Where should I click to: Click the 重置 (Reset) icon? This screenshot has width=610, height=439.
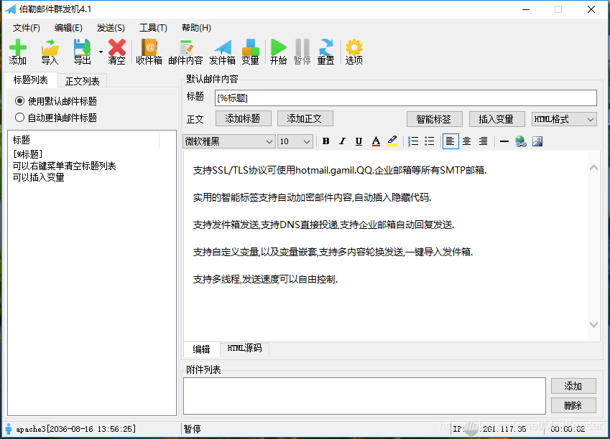click(325, 51)
